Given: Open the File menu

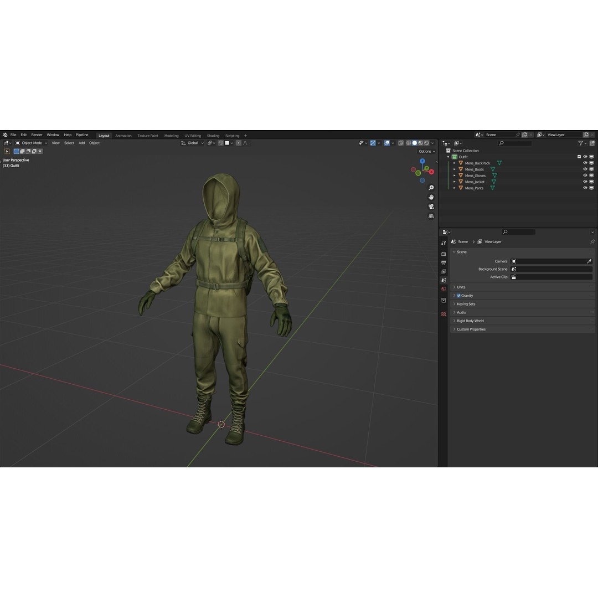Looking at the screenshot, I should (13, 135).
